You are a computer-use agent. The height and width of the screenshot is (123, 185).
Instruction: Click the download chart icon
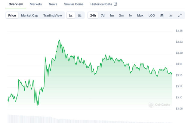171,16
